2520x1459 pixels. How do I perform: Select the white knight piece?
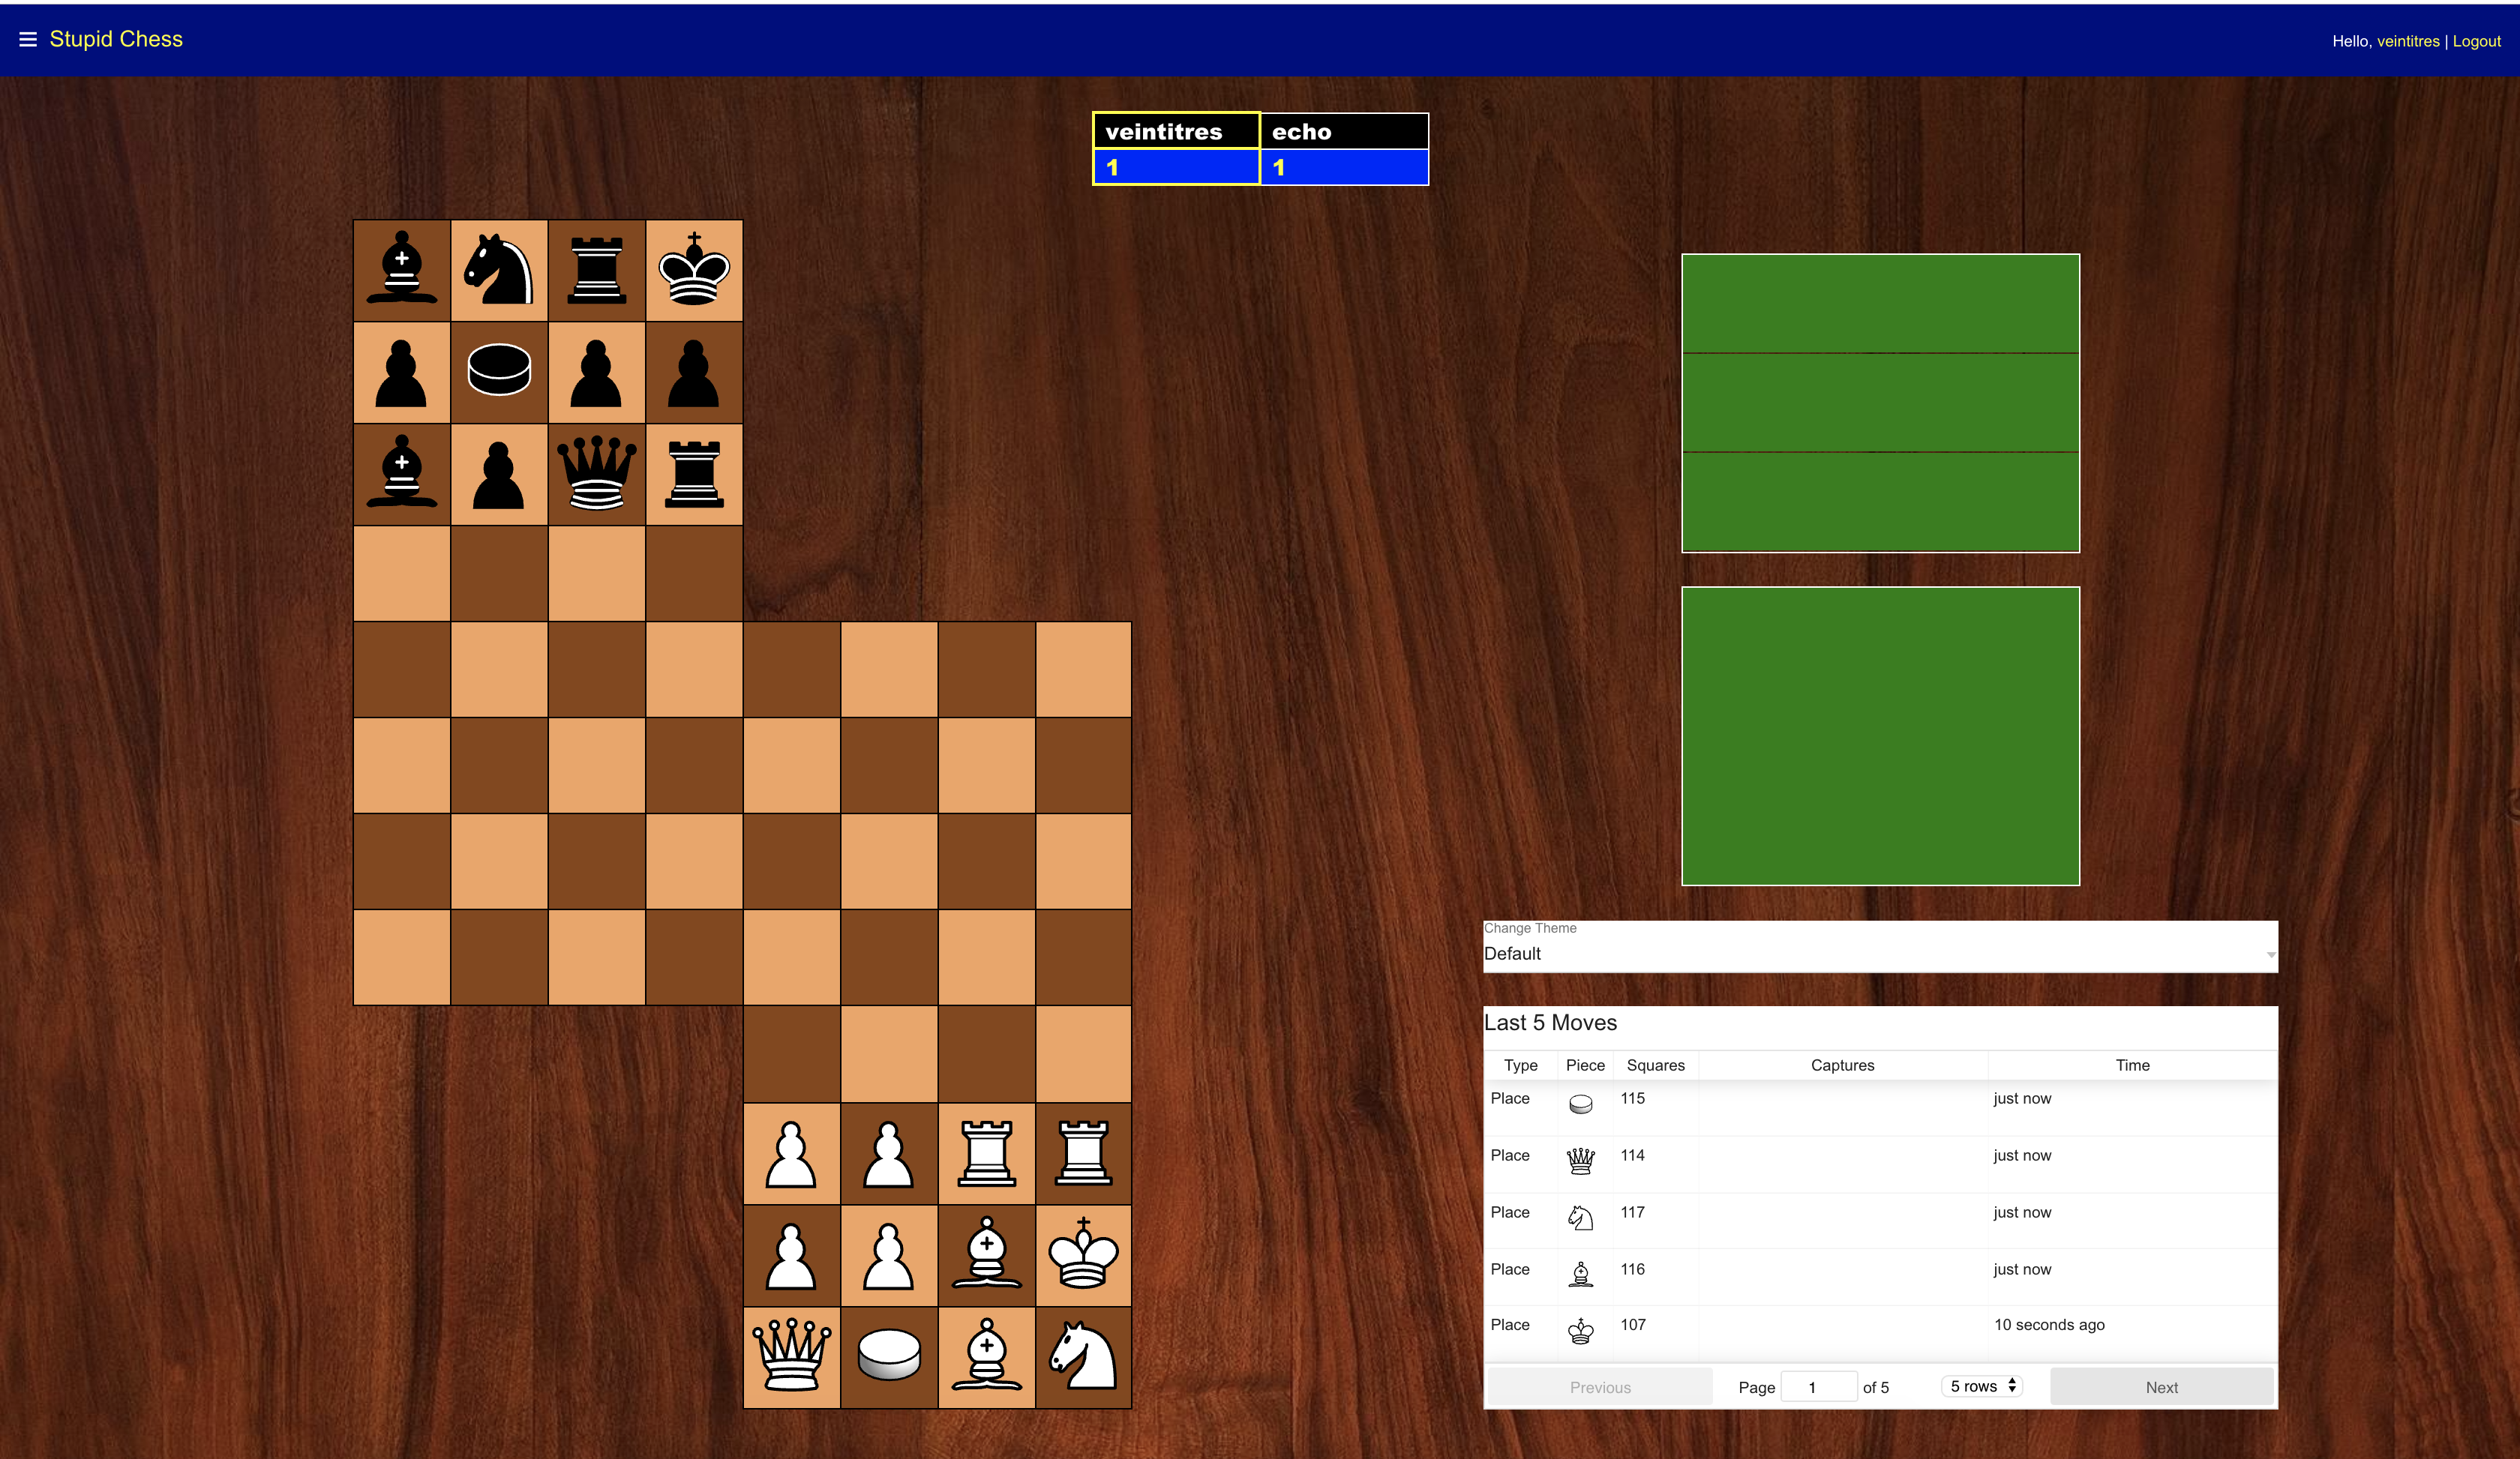click(x=1083, y=1356)
